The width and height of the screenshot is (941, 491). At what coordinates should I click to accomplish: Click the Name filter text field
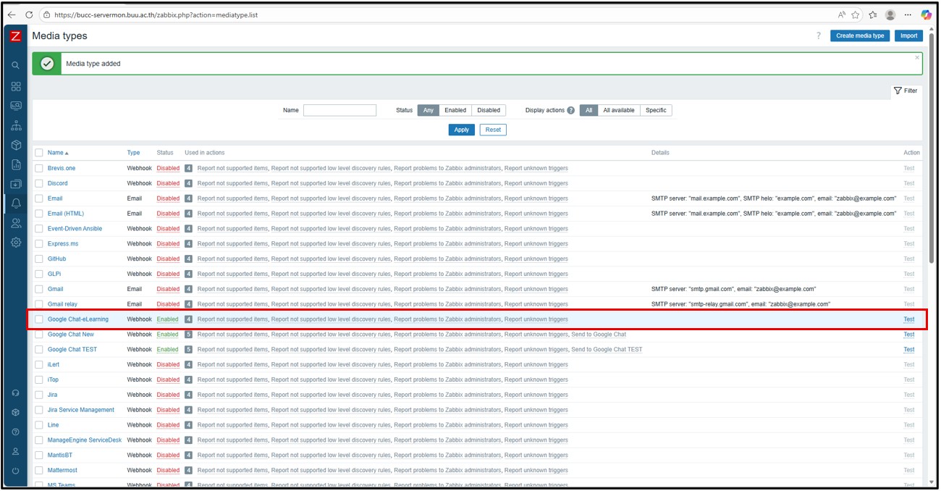[339, 110]
